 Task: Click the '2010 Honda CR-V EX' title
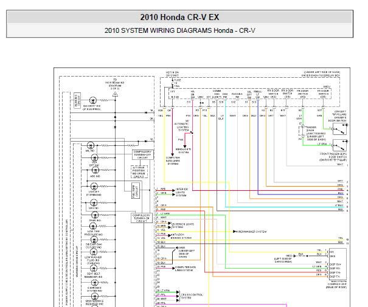(179, 17)
